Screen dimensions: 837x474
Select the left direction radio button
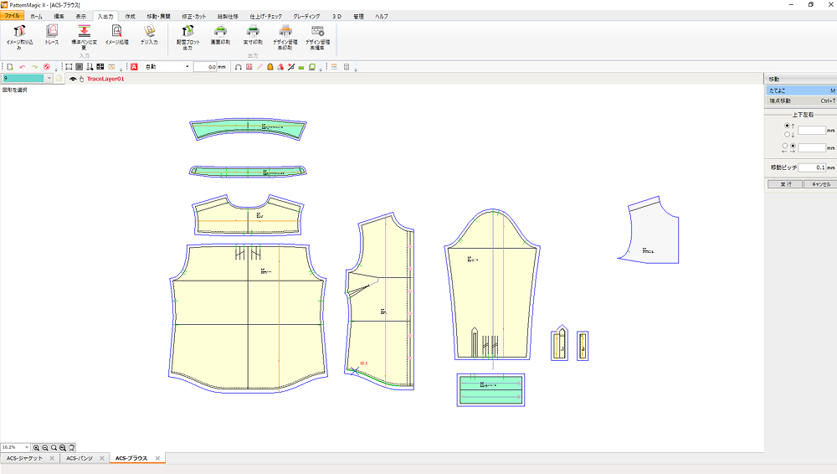[785, 146]
